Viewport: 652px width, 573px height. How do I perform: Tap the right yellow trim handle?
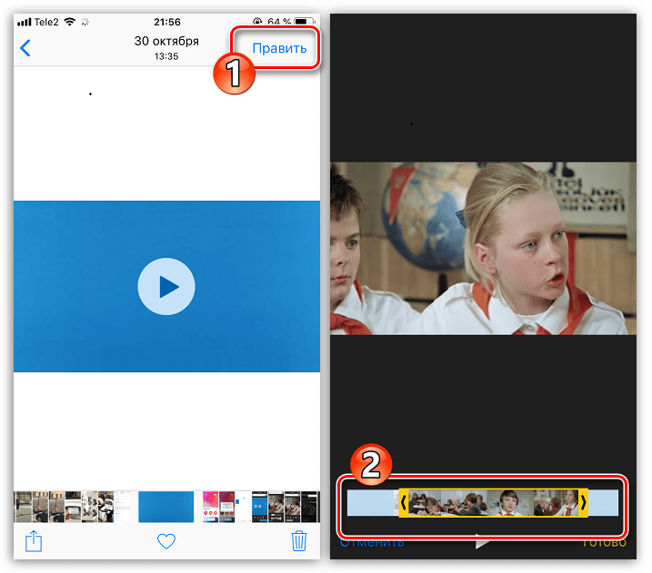point(584,503)
